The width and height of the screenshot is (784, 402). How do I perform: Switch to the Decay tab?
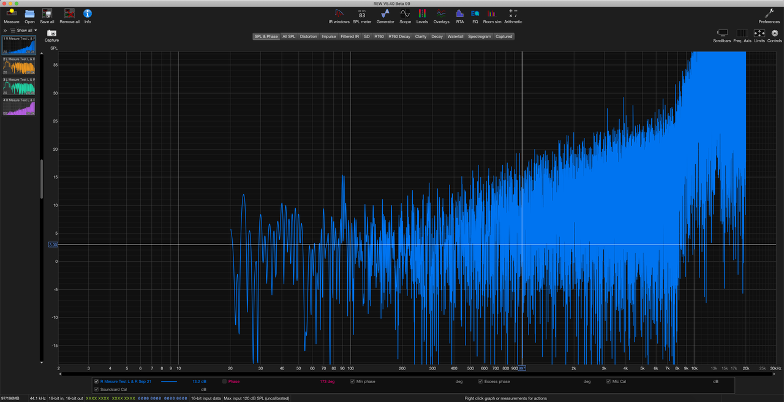[x=437, y=36]
